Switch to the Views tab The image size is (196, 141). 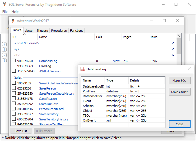pyautogui.click(x=29, y=31)
